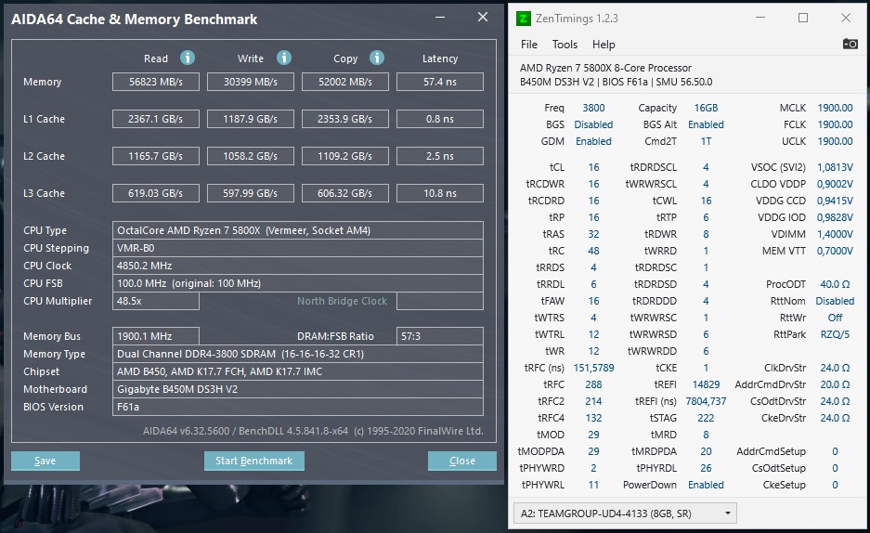This screenshot has width=870, height=533.
Task: Click the CPU Clock field 4850.2 MHz
Action: 298,266
